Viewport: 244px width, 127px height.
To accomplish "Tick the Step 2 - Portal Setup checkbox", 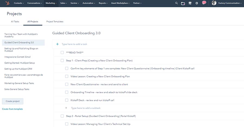I will (x=62, y=116).
